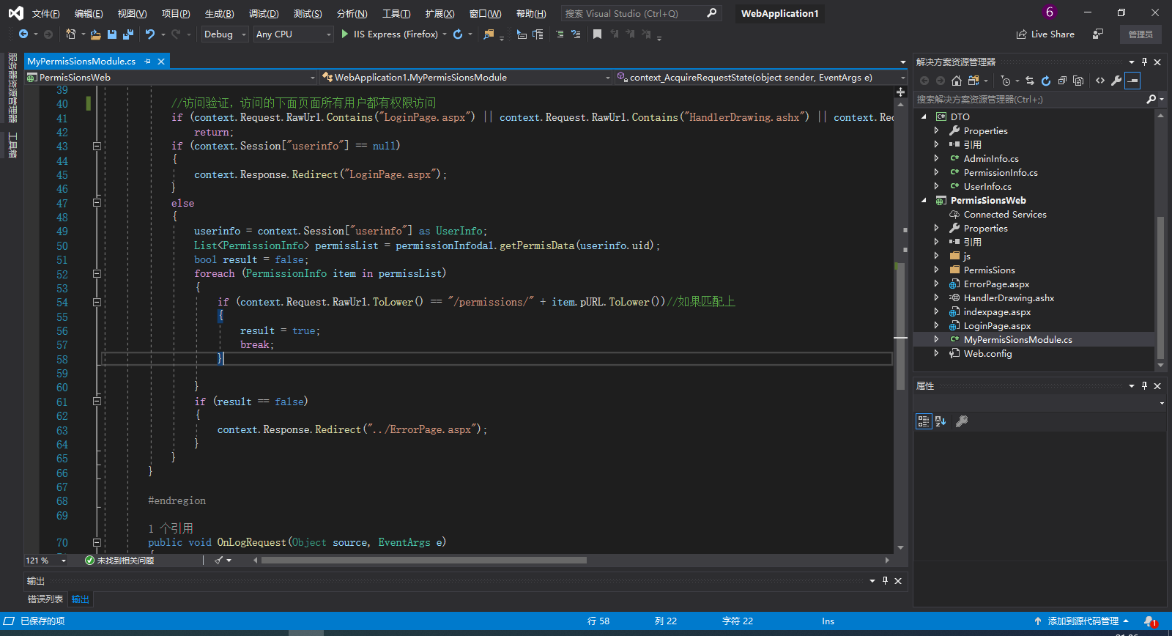Click the View Code brackets icon
This screenshot has width=1172, height=636.
click(1100, 81)
